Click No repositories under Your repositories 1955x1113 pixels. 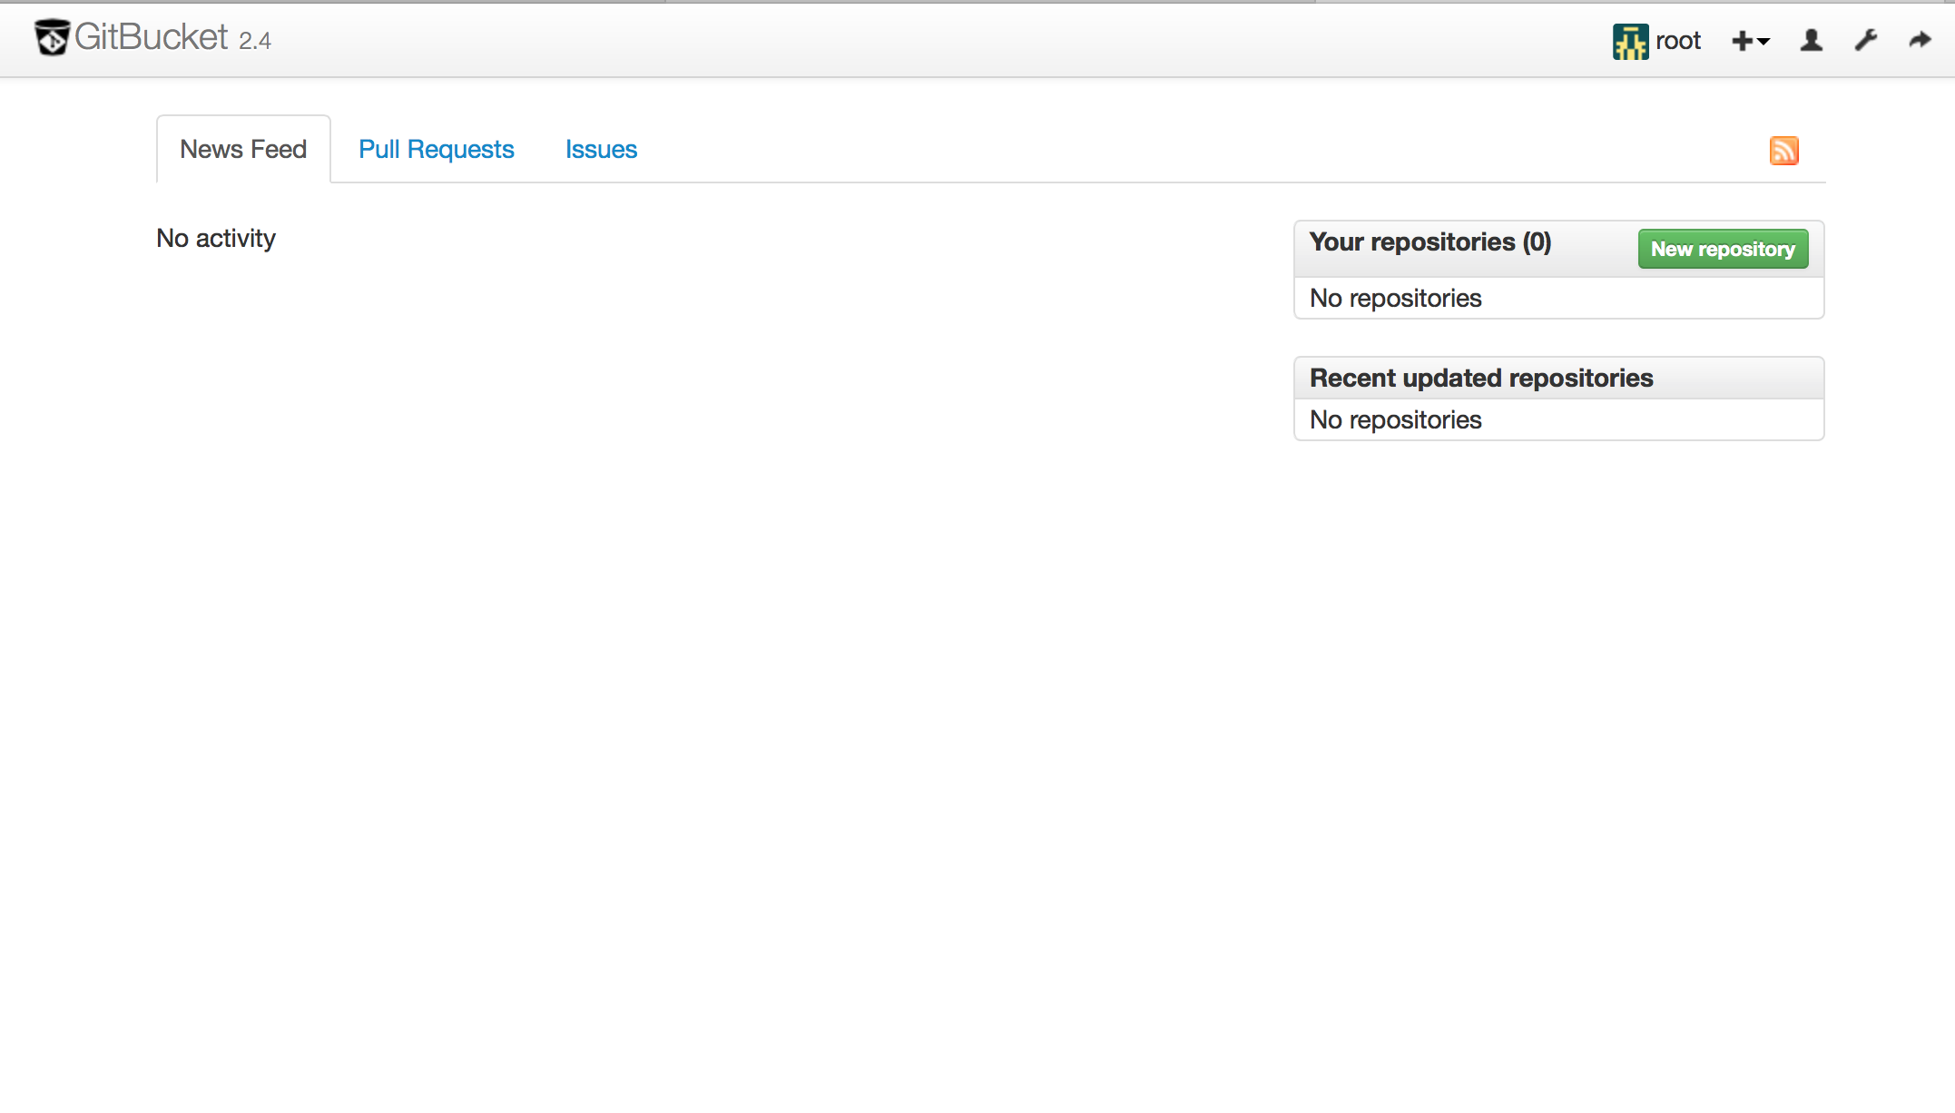(x=1395, y=298)
